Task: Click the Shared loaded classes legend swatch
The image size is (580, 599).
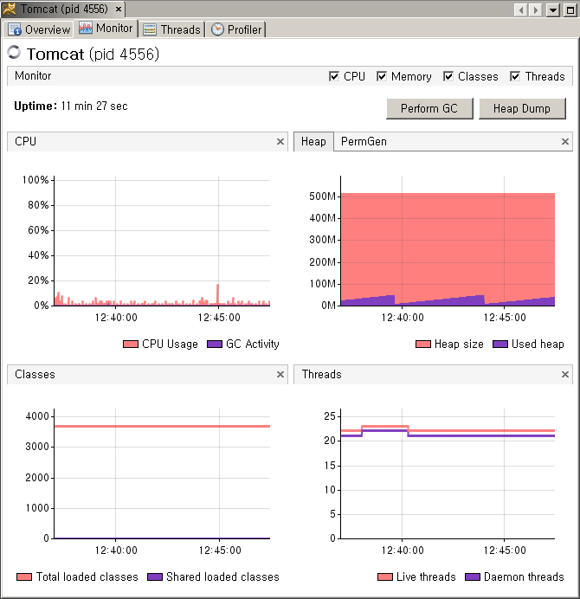Action: [155, 576]
